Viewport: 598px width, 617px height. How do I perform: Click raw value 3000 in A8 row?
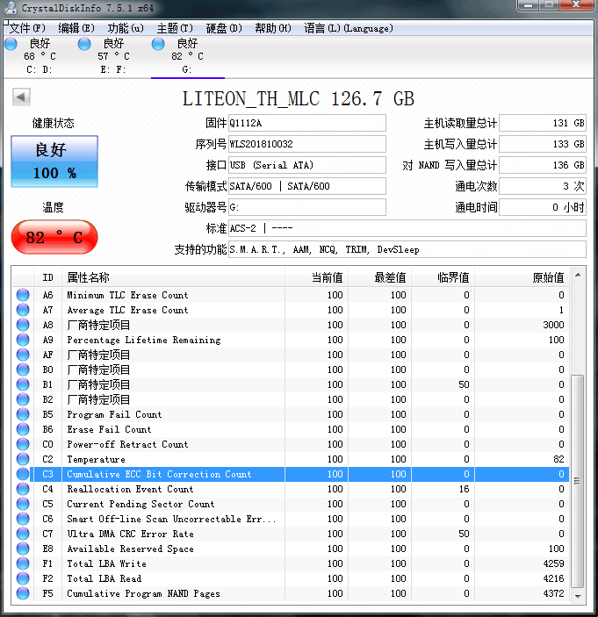(553, 325)
